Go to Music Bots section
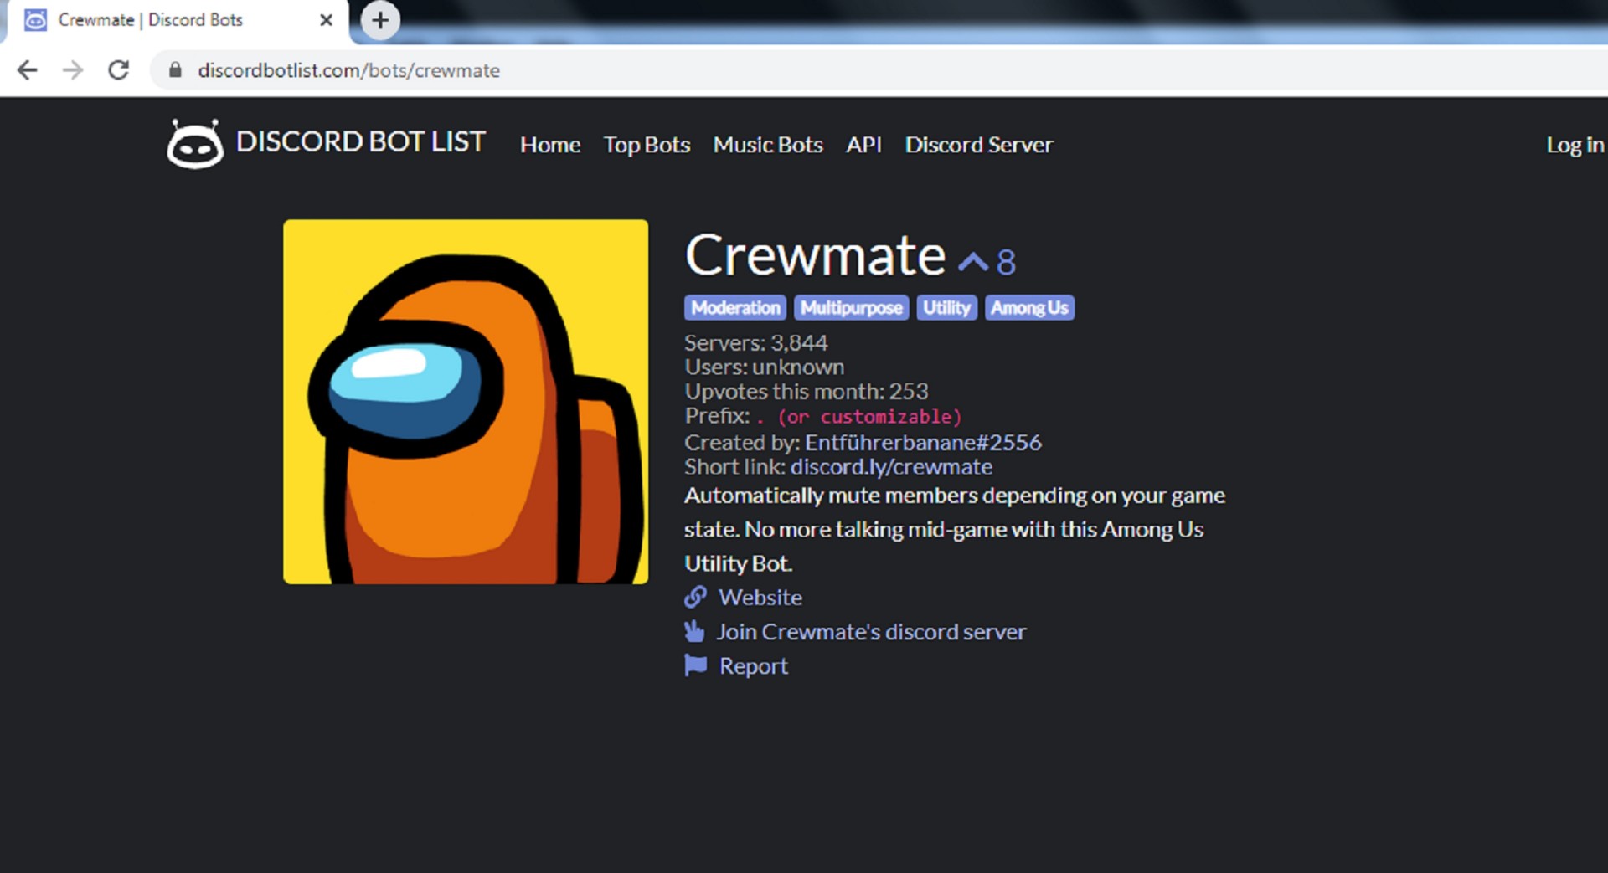Image resolution: width=1608 pixels, height=873 pixels. [767, 145]
